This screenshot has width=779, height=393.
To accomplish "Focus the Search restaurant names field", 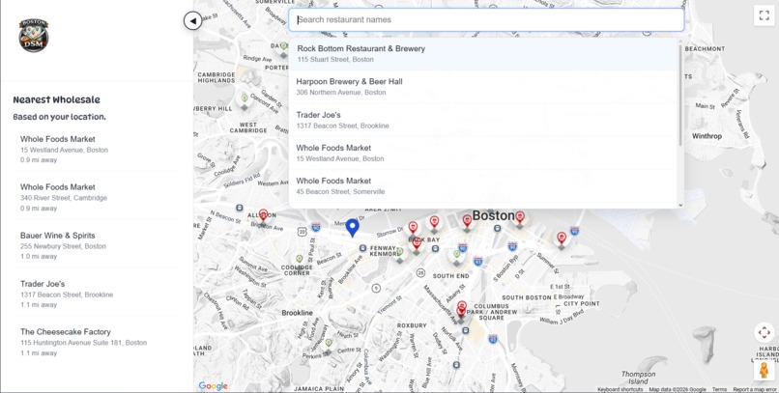I will tap(486, 20).
